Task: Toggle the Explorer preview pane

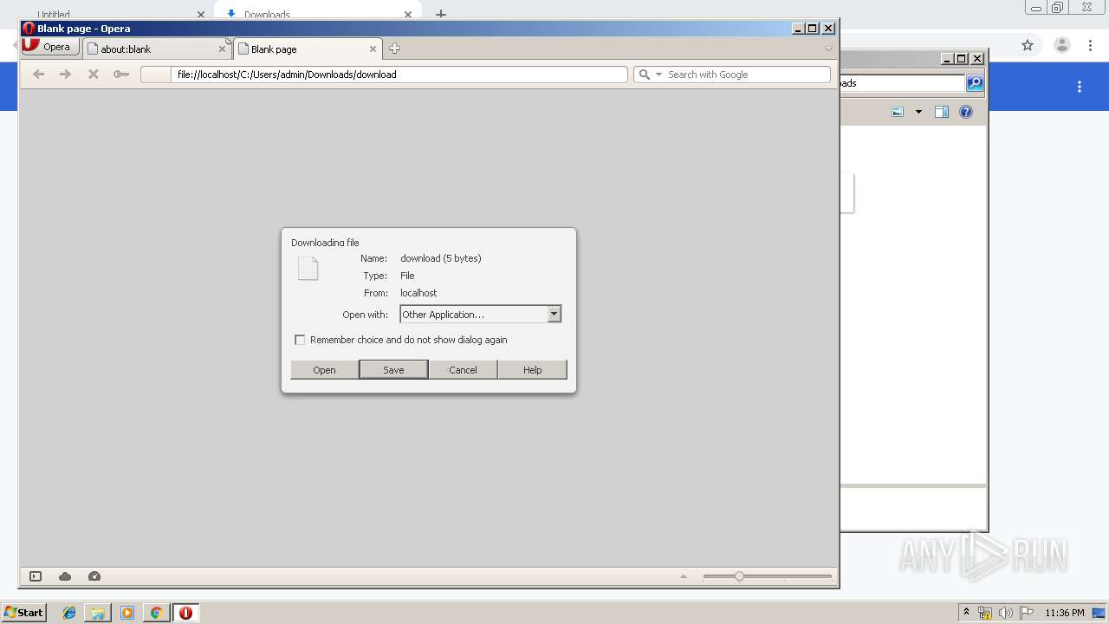Action: (942, 112)
